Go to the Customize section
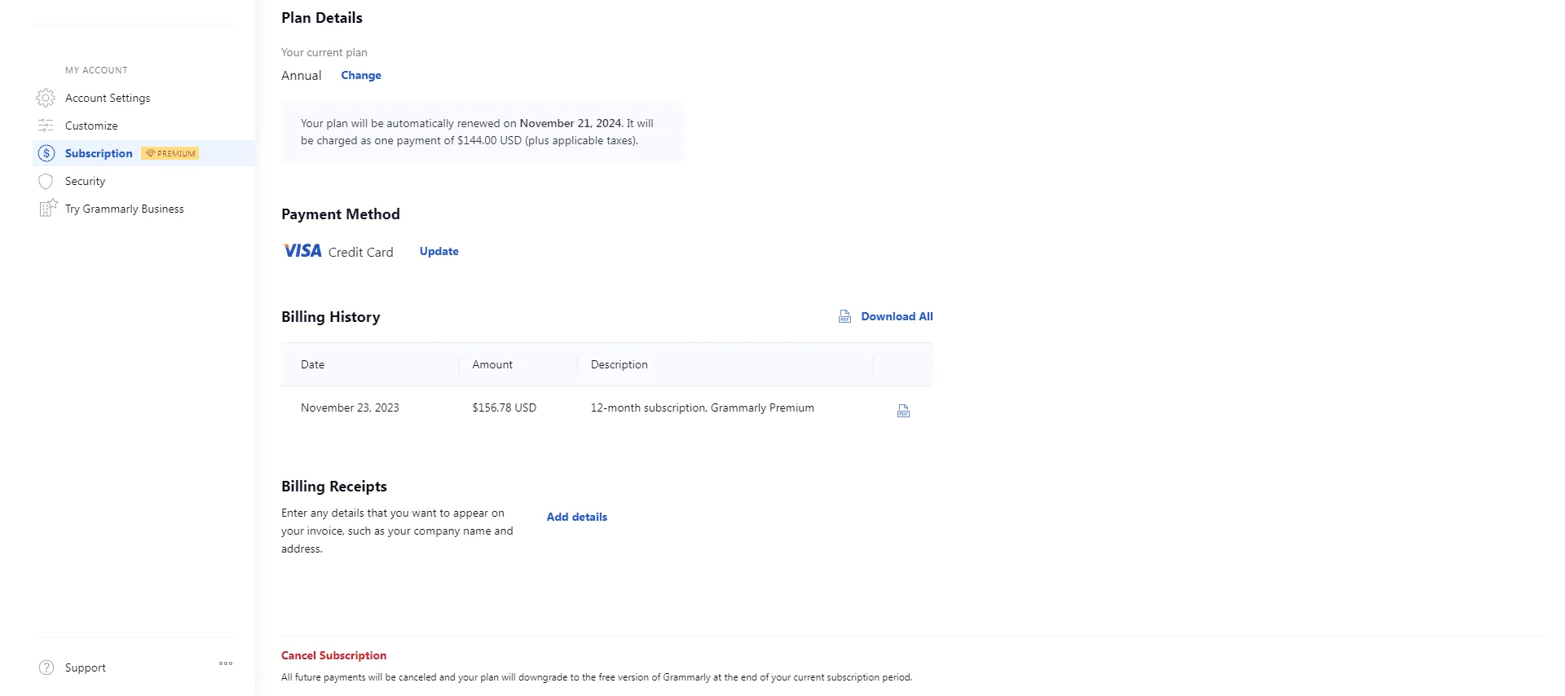 (91, 126)
